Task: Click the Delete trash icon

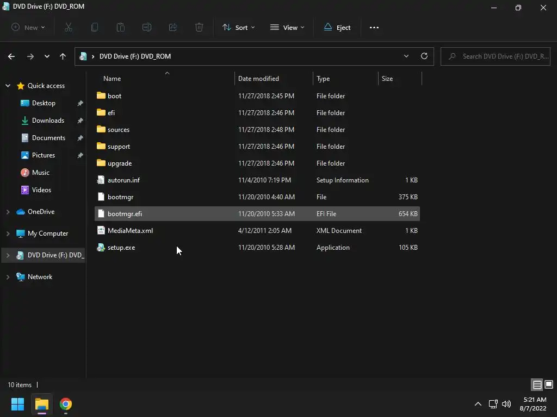Action: pyautogui.click(x=199, y=27)
